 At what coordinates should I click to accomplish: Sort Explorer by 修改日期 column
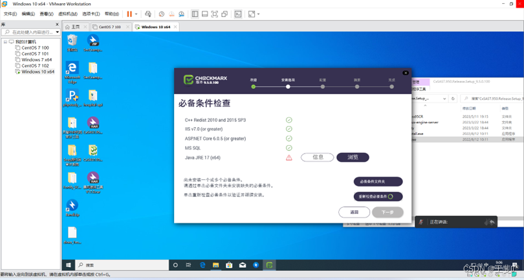(x=469, y=108)
